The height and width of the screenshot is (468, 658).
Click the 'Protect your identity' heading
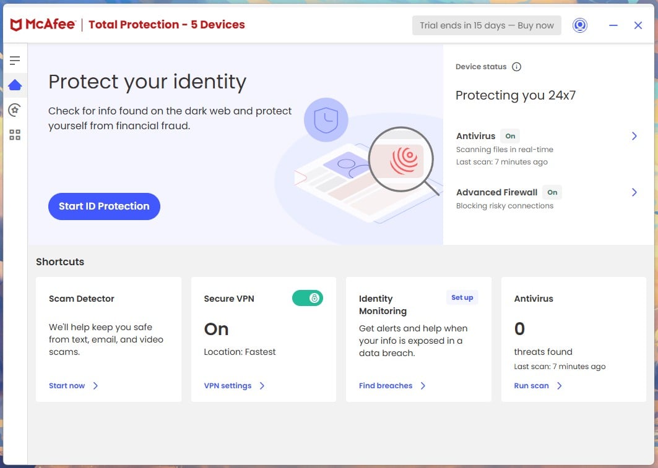(147, 82)
